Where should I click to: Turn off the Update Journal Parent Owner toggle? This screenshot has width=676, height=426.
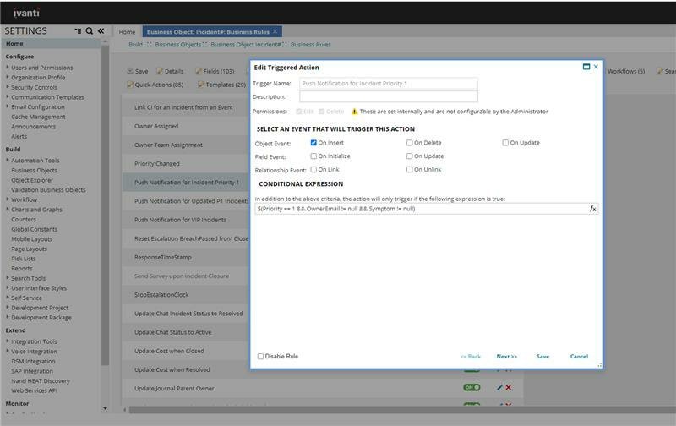pos(472,387)
